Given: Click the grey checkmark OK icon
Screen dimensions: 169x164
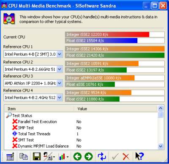Looking at the screenshot, I should pyautogui.click(x=115, y=156).
